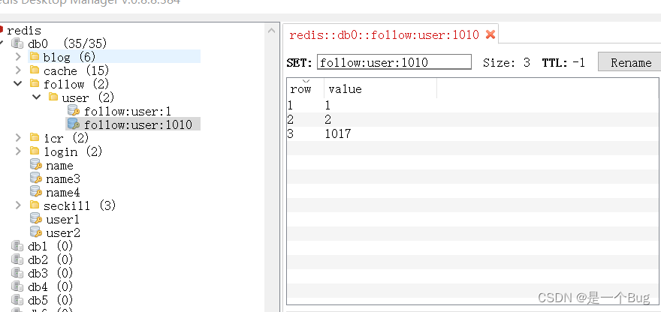Click the db5 database icon

coord(17,300)
